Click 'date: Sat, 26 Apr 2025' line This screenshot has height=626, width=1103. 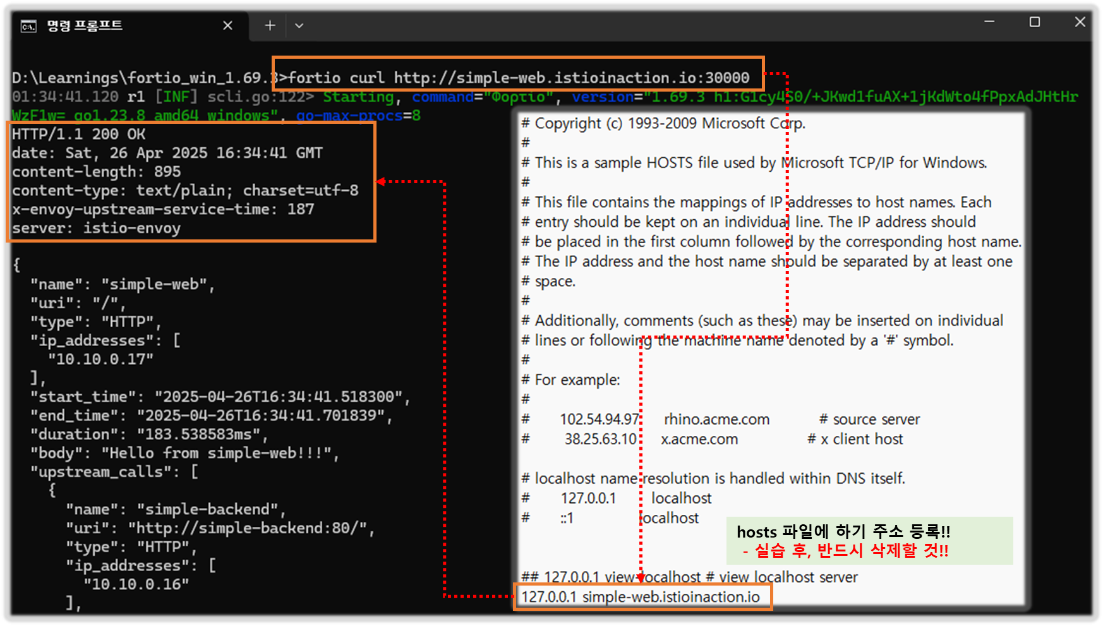[x=167, y=153]
